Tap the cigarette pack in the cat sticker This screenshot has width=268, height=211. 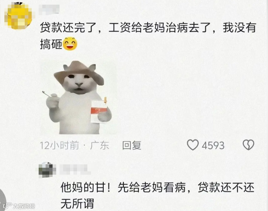(99, 111)
